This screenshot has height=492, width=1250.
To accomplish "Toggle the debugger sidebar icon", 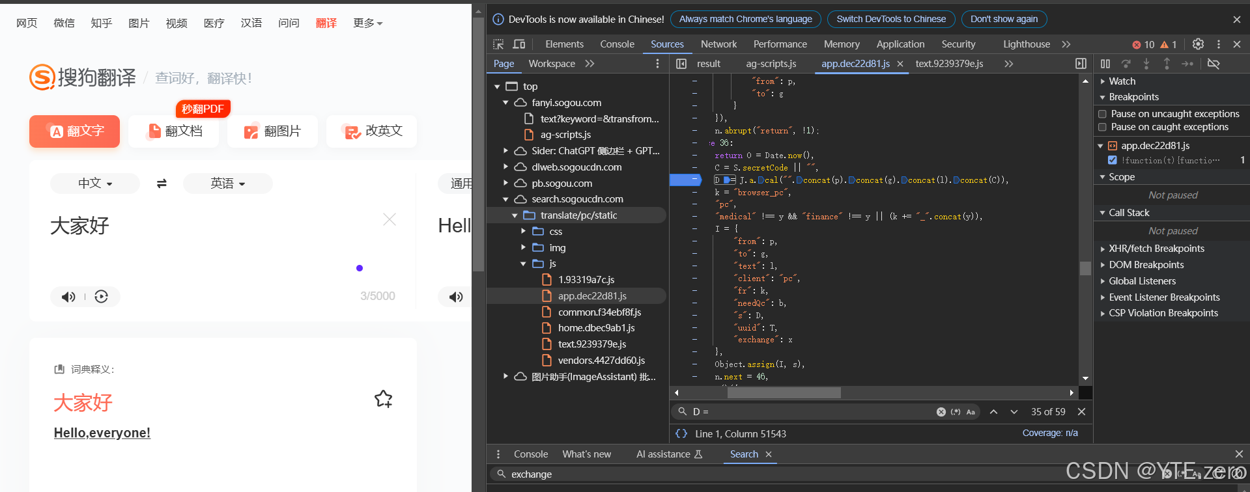I will pyautogui.click(x=1081, y=64).
